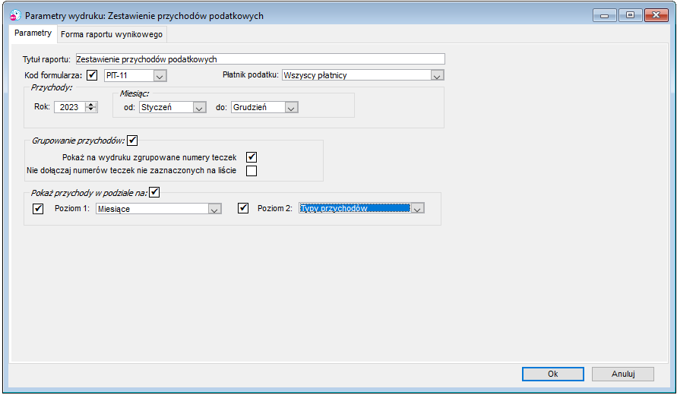Confirm with the Ok button
Image resolution: width=677 pixels, height=395 pixels.
coord(552,374)
